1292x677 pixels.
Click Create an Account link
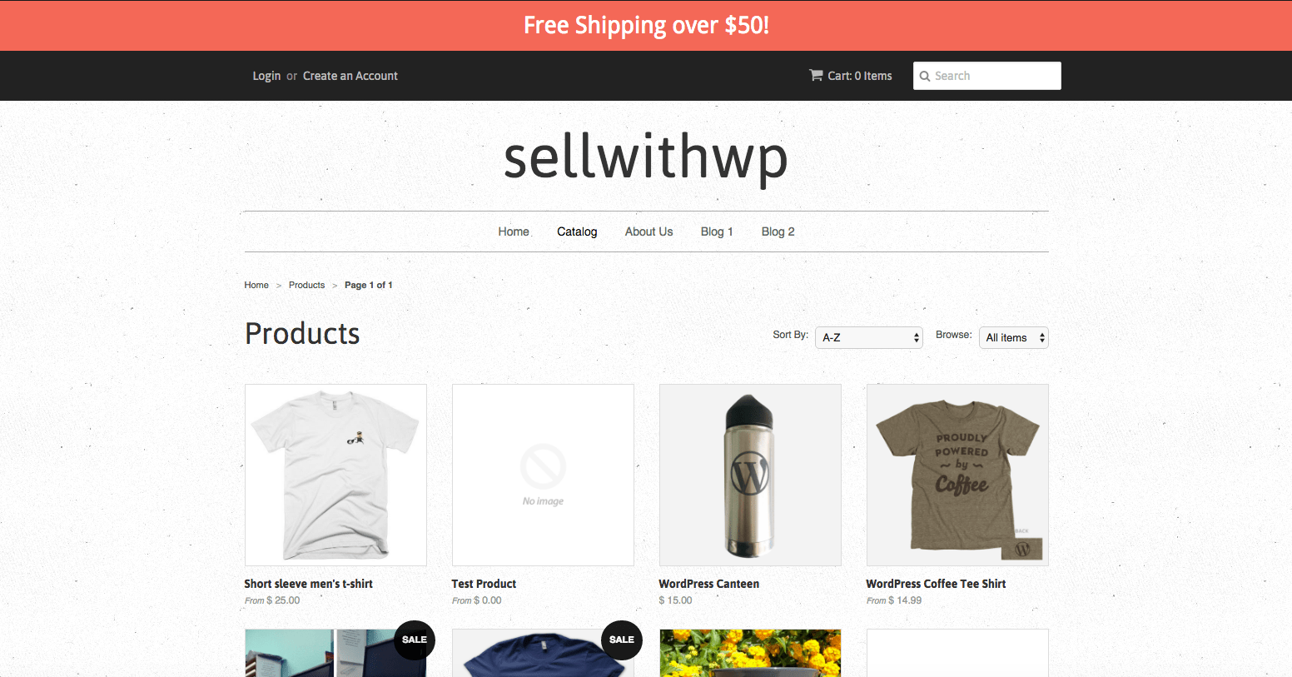click(350, 76)
